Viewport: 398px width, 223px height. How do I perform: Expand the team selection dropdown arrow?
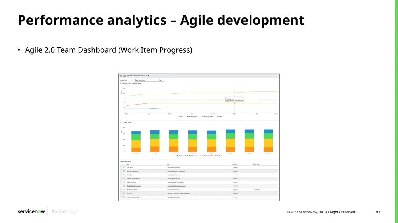click(x=162, y=80)
